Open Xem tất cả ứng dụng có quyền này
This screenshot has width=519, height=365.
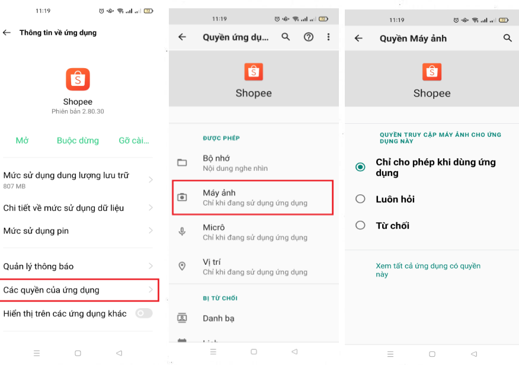pos(428,270)
